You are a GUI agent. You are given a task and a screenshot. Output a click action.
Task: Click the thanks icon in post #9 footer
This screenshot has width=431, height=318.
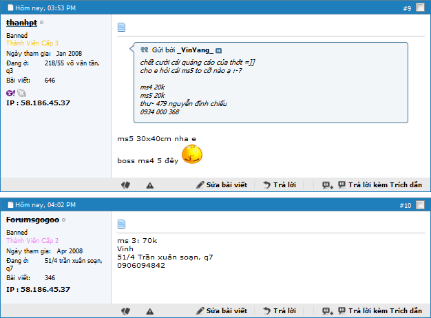click(x=125, y=185)
